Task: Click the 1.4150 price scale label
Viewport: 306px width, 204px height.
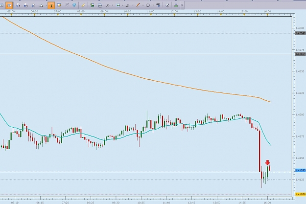Action: pos(300,158)
